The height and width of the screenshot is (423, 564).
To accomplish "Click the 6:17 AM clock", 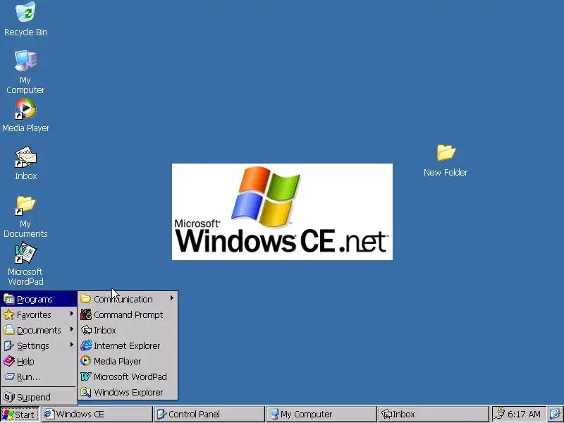I will click(524, 415).
